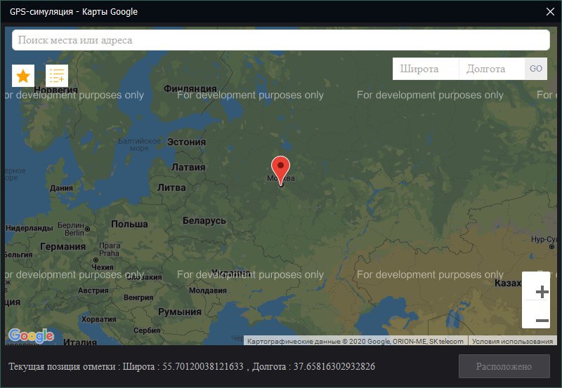Click the Нидерланды label on map
This screenshot has width=562, height=388.
coord(29,228)
